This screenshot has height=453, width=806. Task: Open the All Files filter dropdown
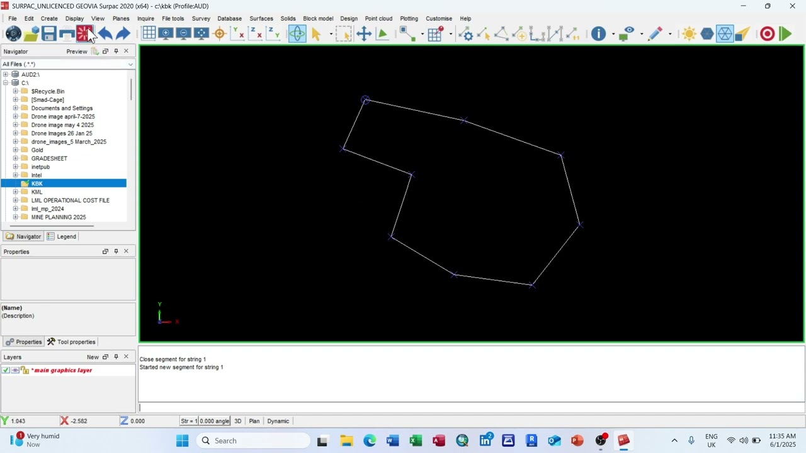click(130, 64)
